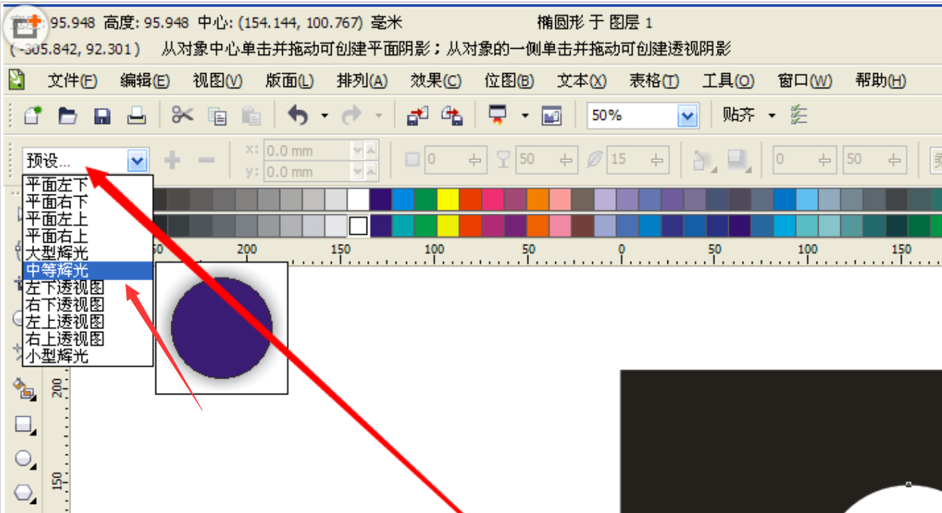Click the plus button to add a preset
This screenshot has height=513, width=942.
[x=171, y=160]
